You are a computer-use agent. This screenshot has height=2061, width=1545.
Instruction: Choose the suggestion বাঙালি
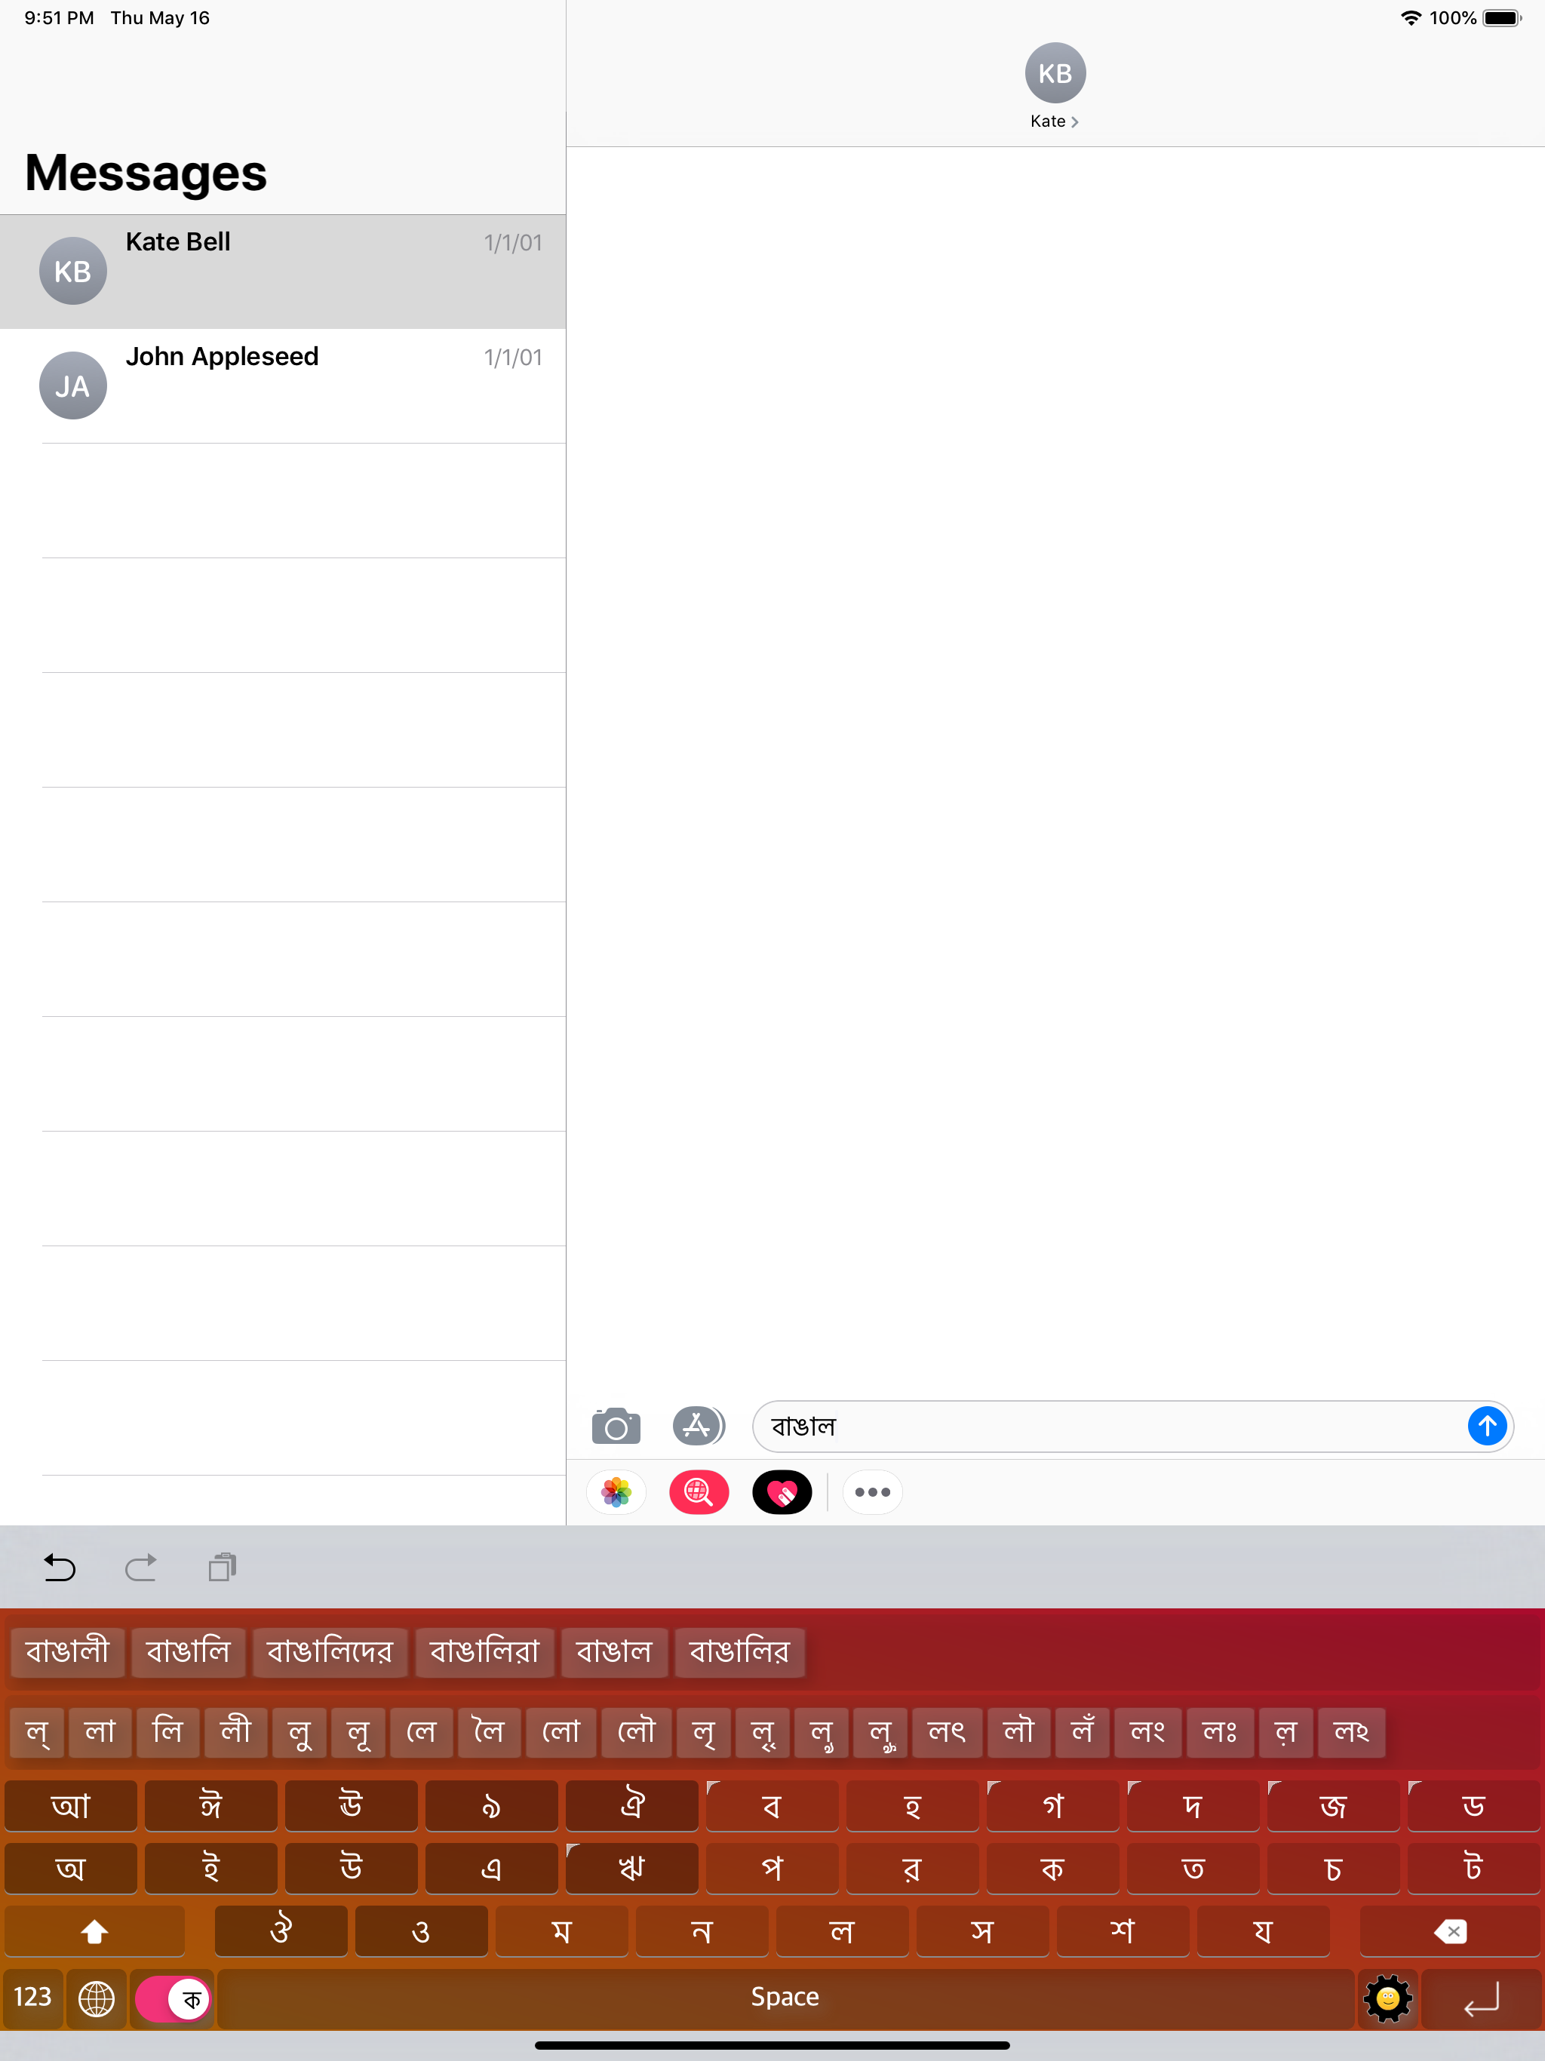pos(189,1652)
